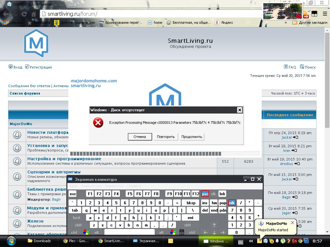Click the context menu key on the on-screen keyboard
This screenshot has width=330, height=247.
(x=182, y=232)
